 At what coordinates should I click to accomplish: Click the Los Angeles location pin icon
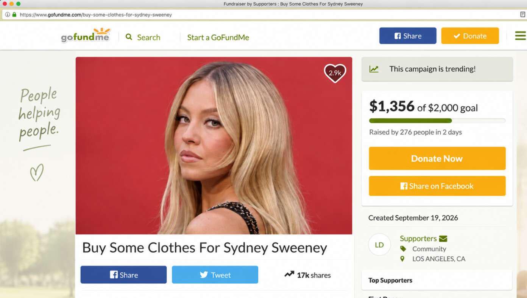402,259
